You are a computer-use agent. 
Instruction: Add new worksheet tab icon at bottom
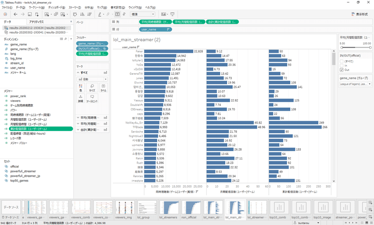[x=370, y=203]
